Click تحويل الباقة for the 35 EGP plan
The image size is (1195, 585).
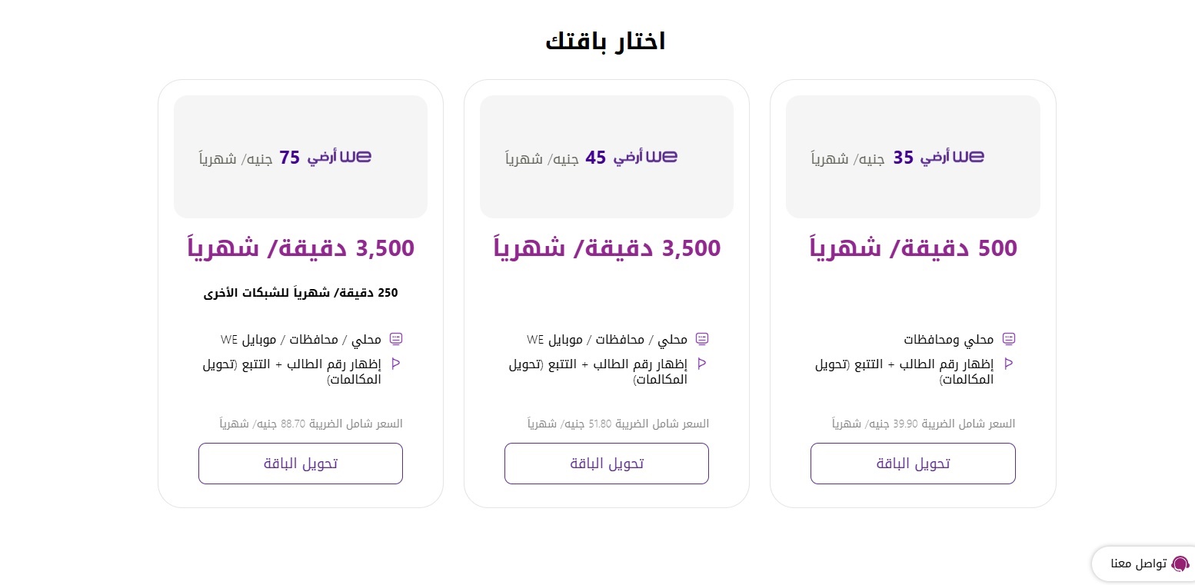point(913,464)
